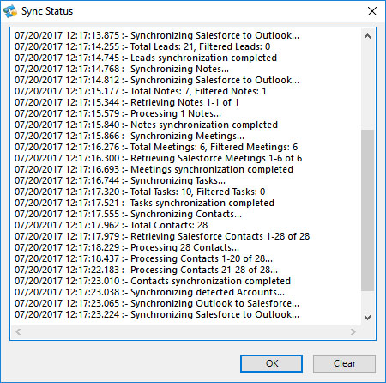The height and width of the screenshot is (383, 386).
Task: Click the horizontal scrollbar left arrow
Action: (x=18, y=331)
